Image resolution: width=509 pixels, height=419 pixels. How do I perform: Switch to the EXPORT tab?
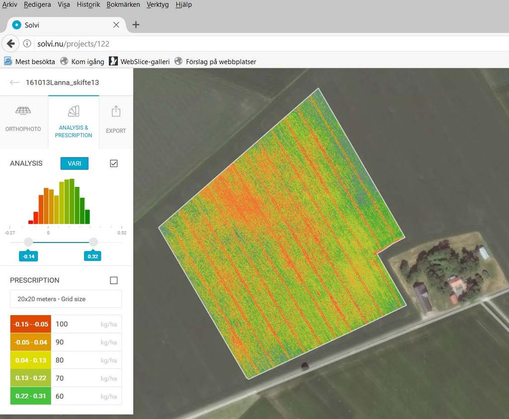(x=116, y=122)
